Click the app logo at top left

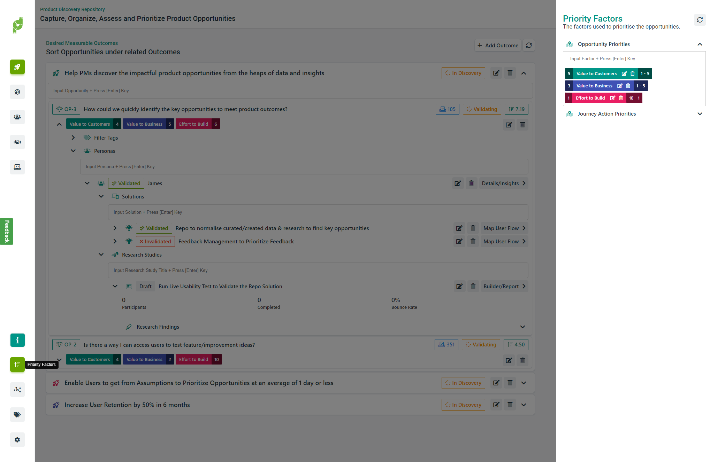17,25
